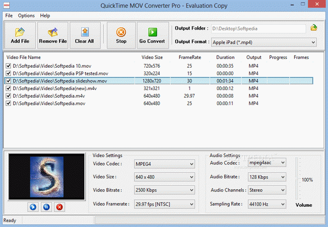328x227 pixels.
Task: Click the Clear All toolbar button
Action: click(85, 35)
